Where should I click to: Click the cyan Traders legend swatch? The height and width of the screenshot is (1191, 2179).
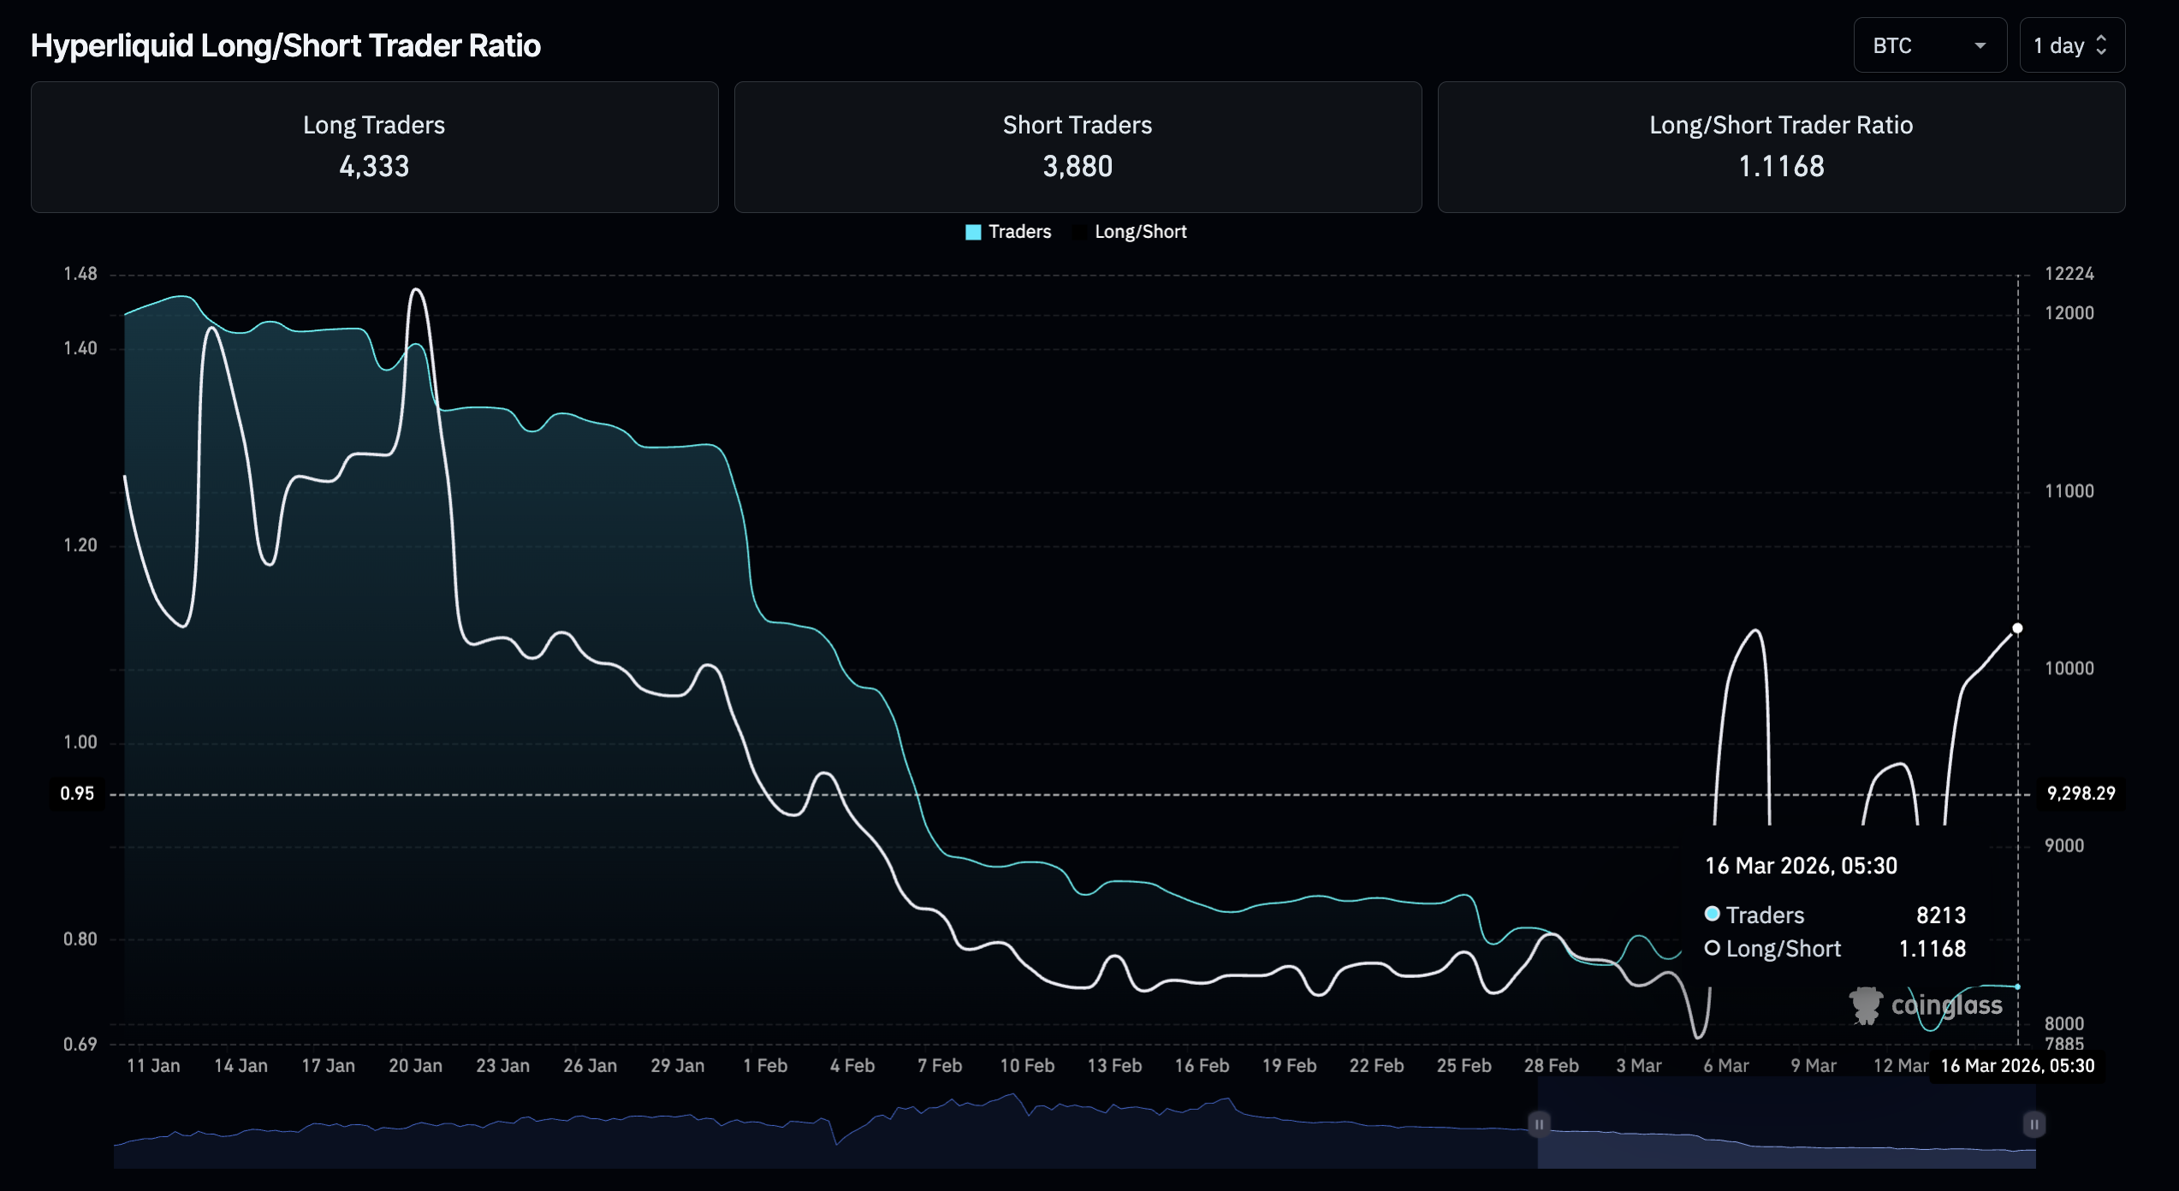(x=973, y=232)
